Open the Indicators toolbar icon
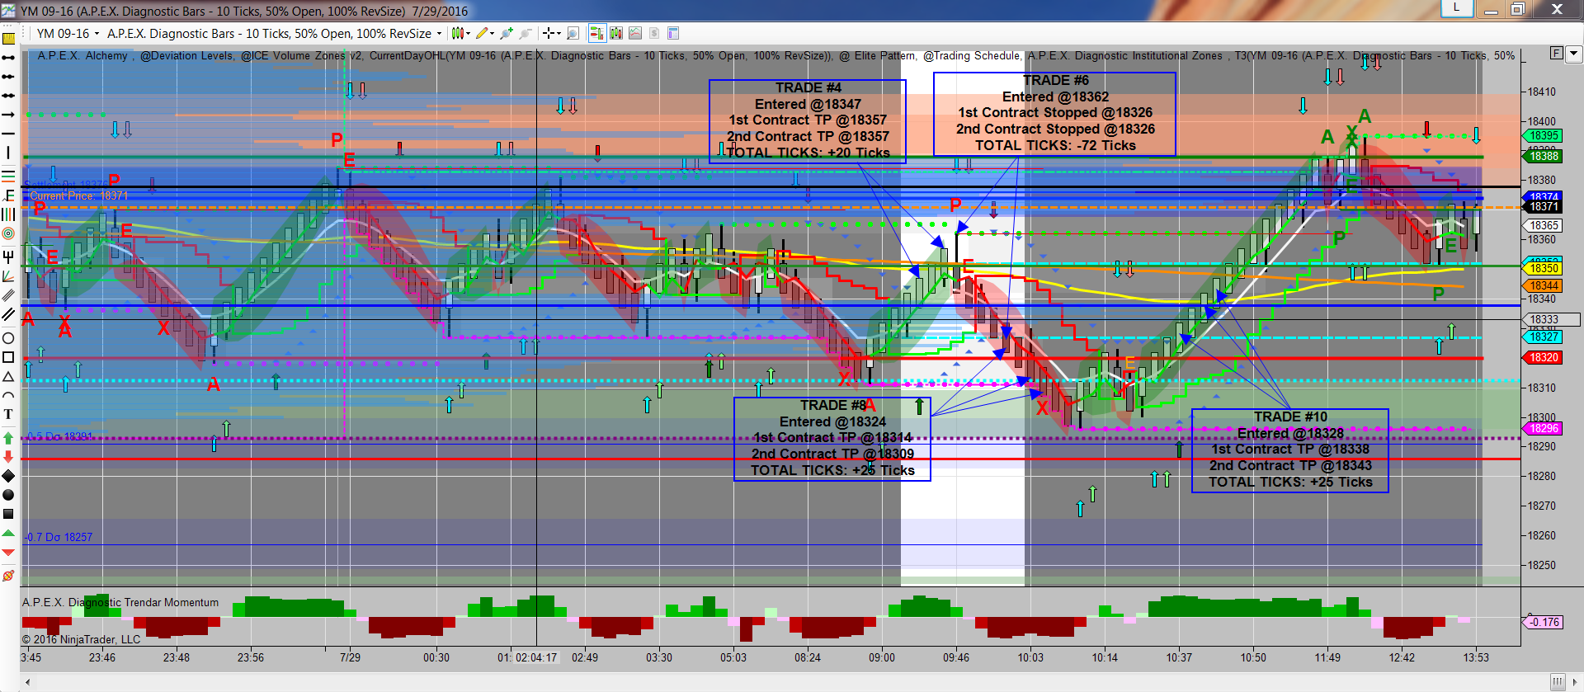 [635, 33]
